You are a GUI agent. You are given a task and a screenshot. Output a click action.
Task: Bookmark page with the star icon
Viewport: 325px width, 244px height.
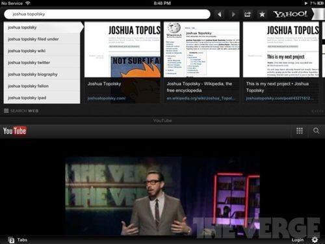click(262, 14)
